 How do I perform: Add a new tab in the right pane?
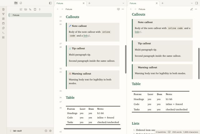[162, 3]
